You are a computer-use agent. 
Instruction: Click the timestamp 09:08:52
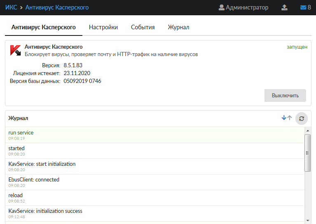tap(17, 201)
